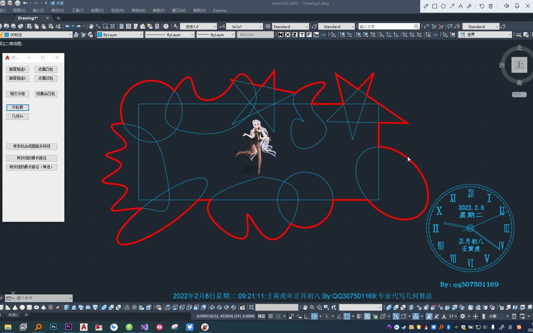The height and width of the screenshot is (333, 533).
Task: Toggle the grid display on the status bar
Action: pos(271,316)
